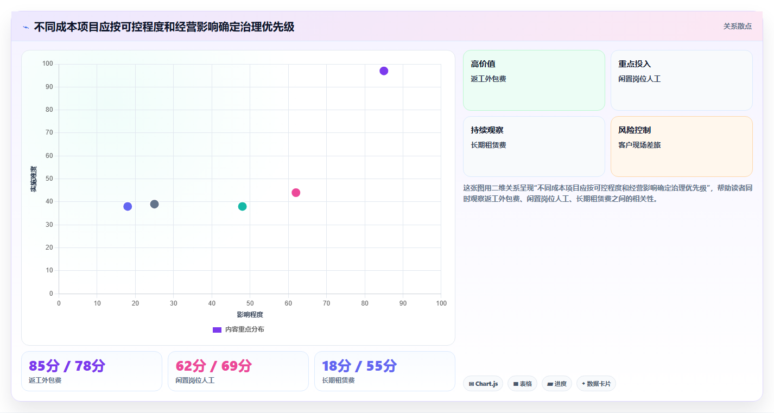Image resolution: width=774 pixels, height=413 pixels.
Task: Select the gray scatter point near 25
Action: coord(154,204)
